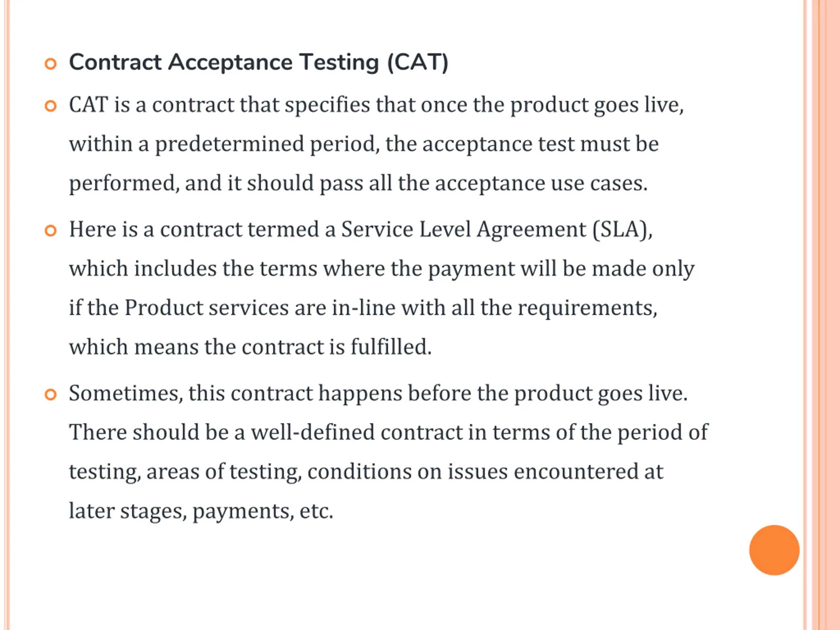Click the words 'product goes live,' on first paragraph
This screenshot has height=630, width=840.
coord(597,105)
